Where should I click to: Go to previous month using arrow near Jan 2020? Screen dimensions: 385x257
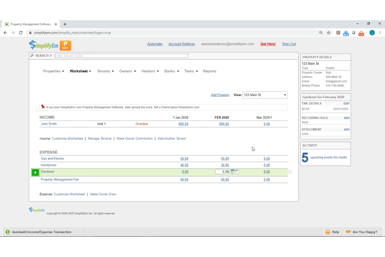click(x=174, y=117)
